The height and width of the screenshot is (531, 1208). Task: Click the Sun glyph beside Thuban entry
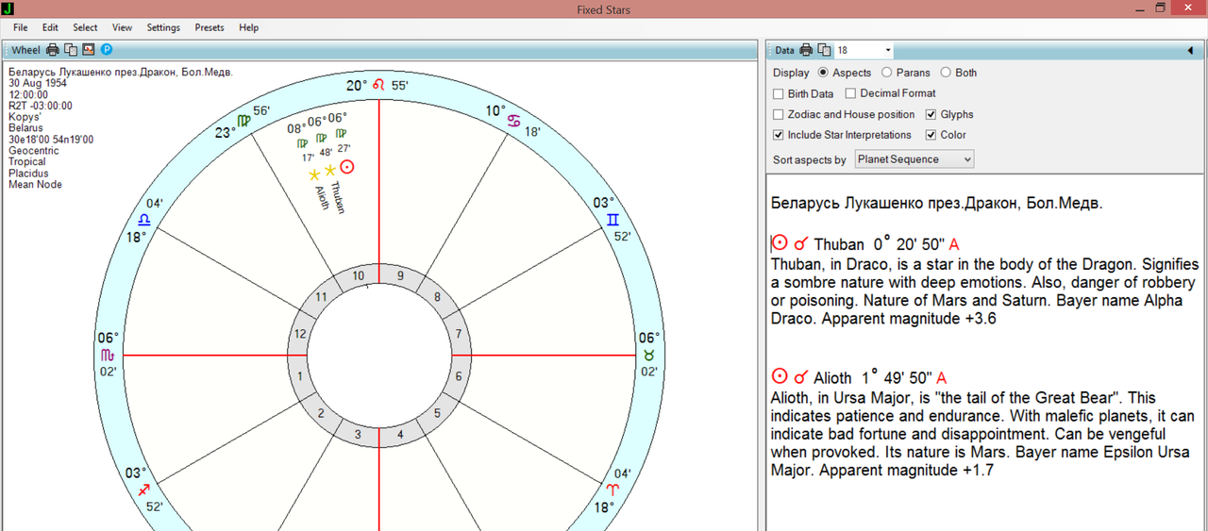pyautogui.click(x=780, y=243)
